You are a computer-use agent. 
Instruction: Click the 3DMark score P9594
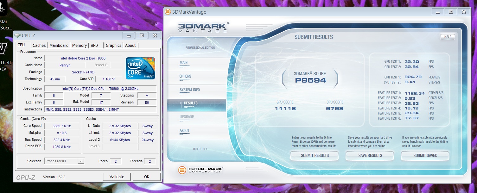(x=310, y=80)
